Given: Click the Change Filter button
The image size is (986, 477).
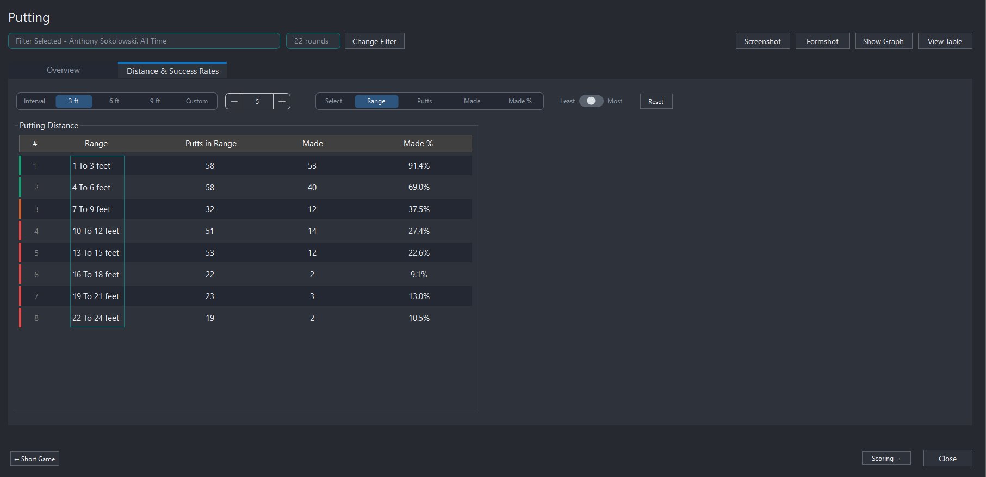Looking at the screenshot, I should 375,41.
